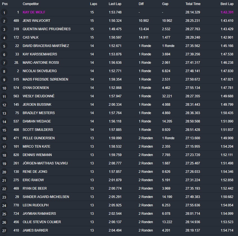The width and height of the screenshot is (238, 236).
Task: Select competitor Jens Walvoort
Action: coord(36,21)
